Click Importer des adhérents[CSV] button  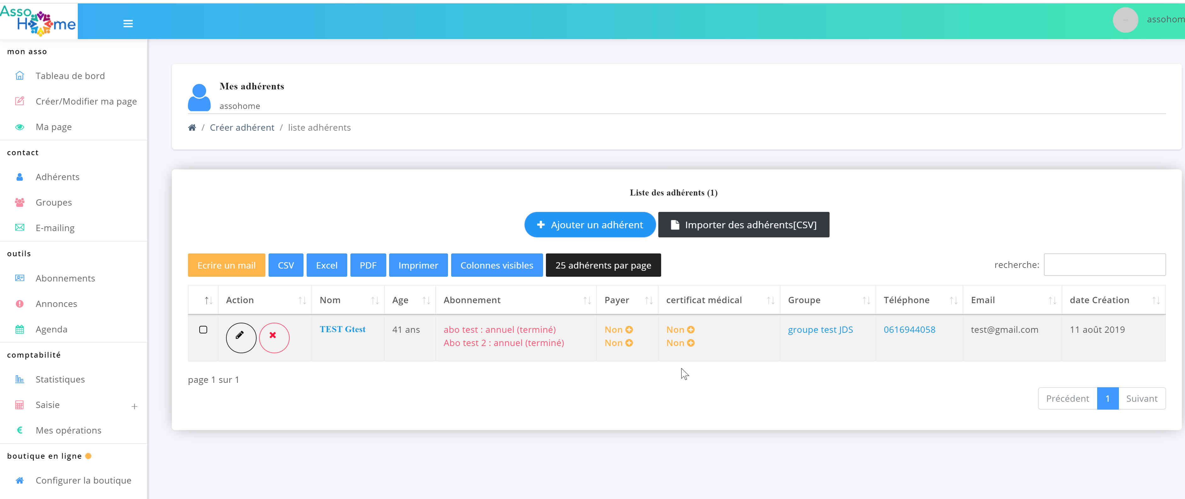(743, 225)
